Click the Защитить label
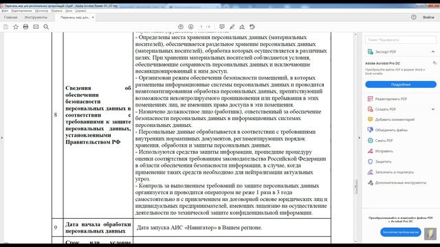Viewport: 440px width, 247px height. coord(383,162)
